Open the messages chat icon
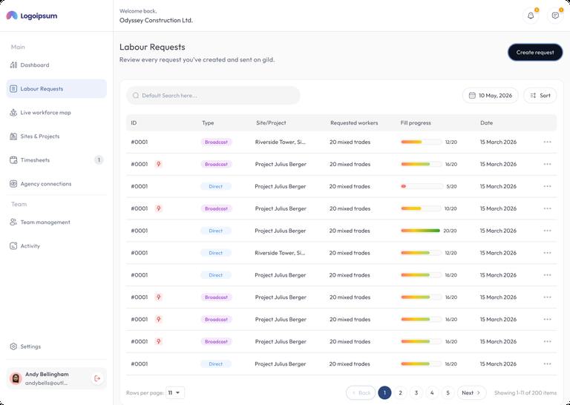Image resolution: width=570 pixels, height=405 pixels. [x=555, y=16]
